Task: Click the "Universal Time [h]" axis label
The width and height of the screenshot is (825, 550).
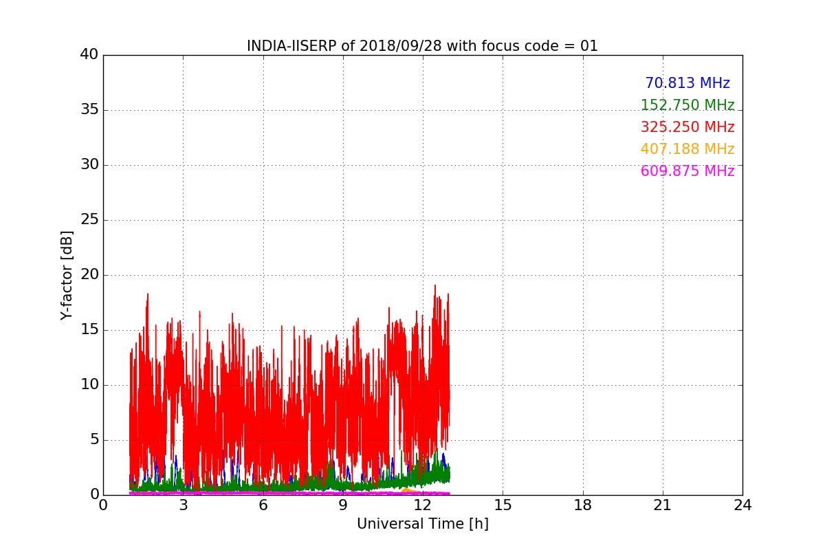Action: [423, 524]
